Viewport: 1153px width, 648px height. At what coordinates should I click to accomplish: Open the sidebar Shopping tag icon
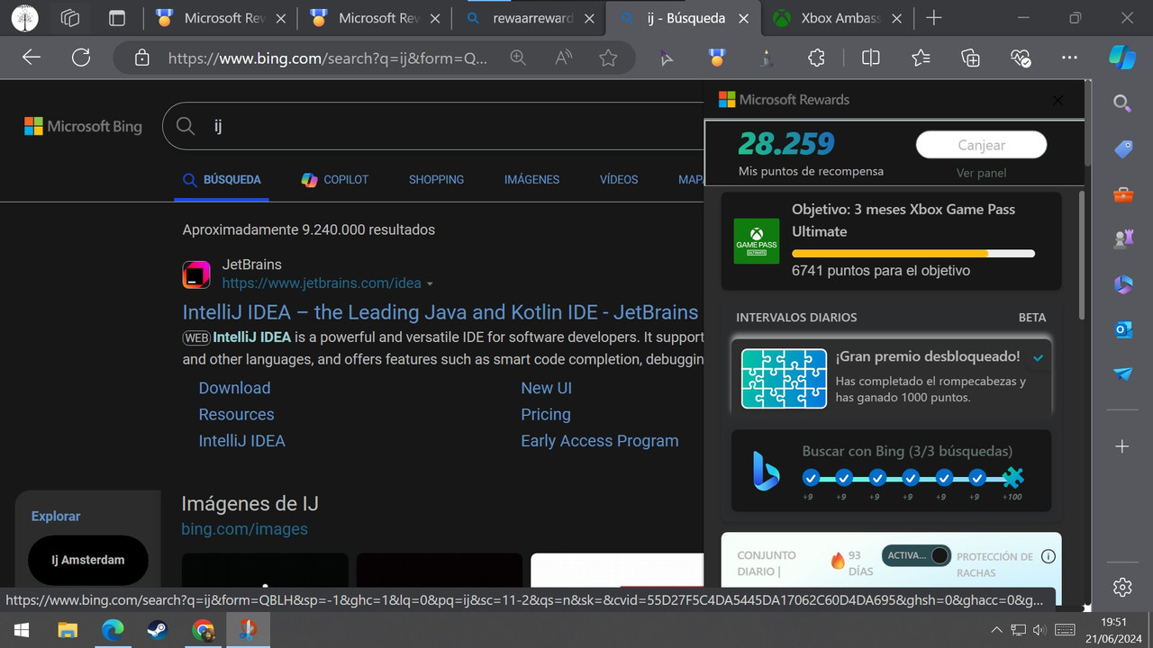tap(1122, 148)
